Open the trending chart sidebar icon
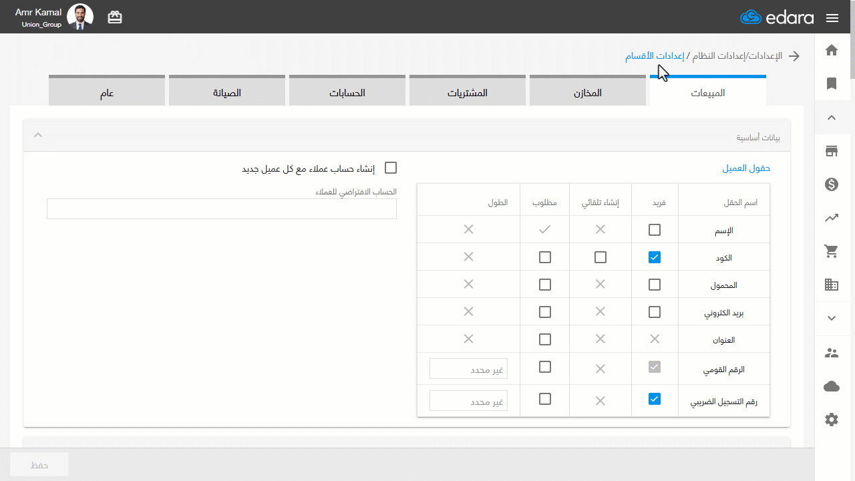The image size is (855, 481). pos(832,218)
